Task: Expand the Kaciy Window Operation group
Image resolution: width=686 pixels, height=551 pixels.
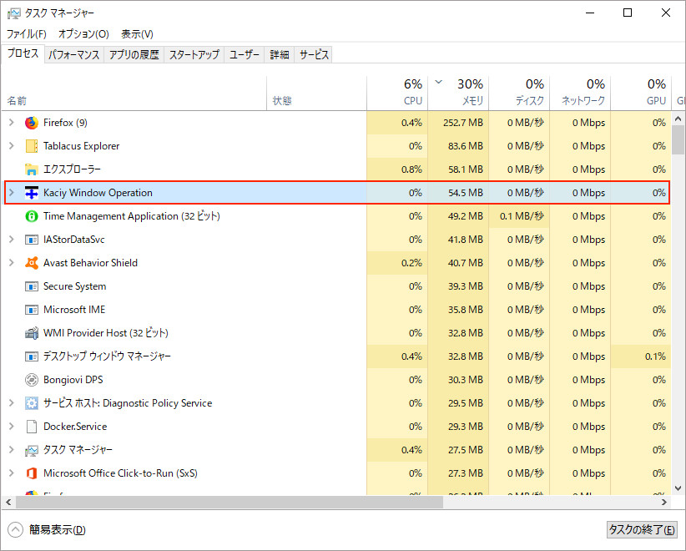Action: pos(12,193)
